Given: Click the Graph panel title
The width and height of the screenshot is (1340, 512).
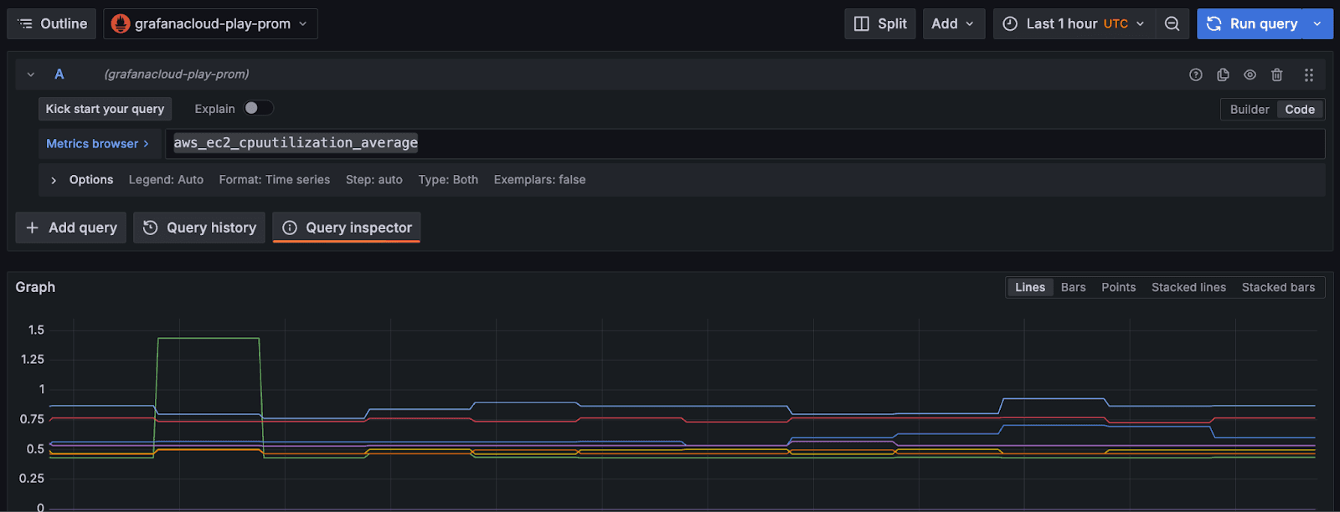Looking at the screenshot, I should [35, 287].
